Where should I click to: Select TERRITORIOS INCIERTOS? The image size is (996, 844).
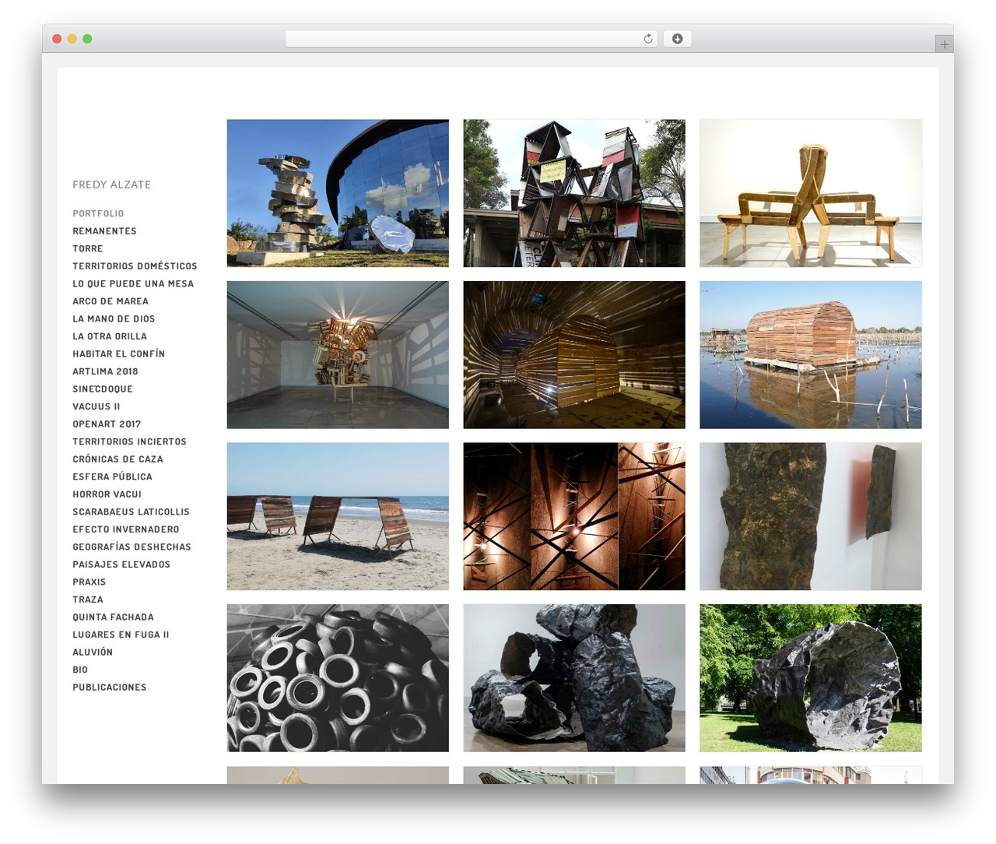coord(129,441)
